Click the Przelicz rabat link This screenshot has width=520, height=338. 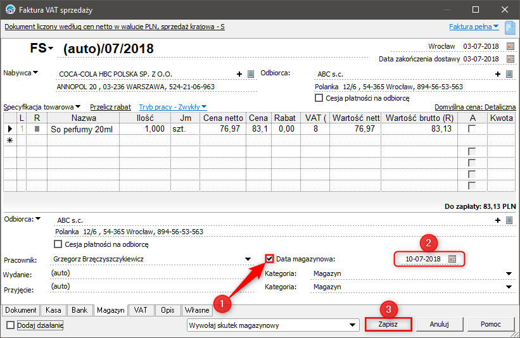pyautogui.click(x=110, y=107)
